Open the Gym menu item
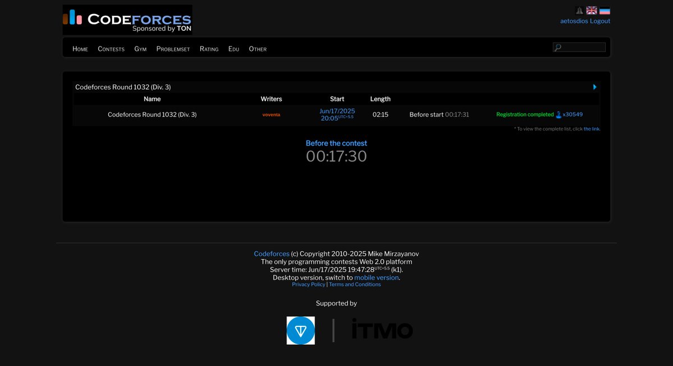 pyautogui.click(x=140, y=49)
